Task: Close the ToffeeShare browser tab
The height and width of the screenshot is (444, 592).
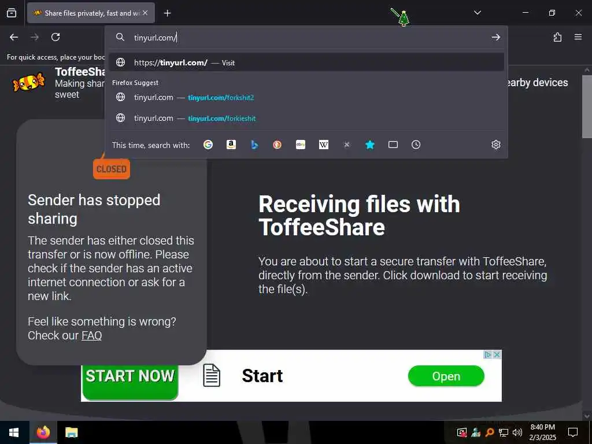Action: point(145,13)
